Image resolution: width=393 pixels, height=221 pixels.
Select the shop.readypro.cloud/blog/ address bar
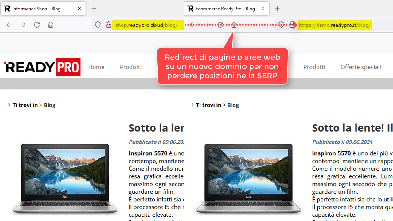coord(148,25)
